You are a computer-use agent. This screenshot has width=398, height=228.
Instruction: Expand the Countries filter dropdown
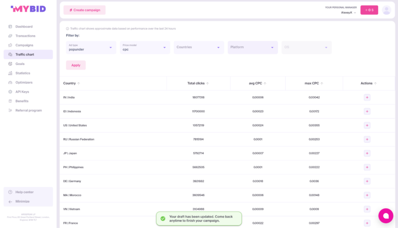click(199, 47)
